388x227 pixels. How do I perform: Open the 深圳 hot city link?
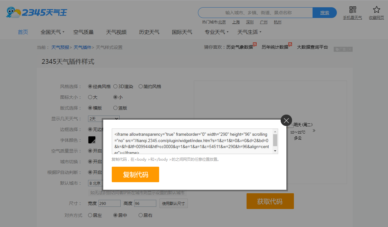click(x=250, y=22)
